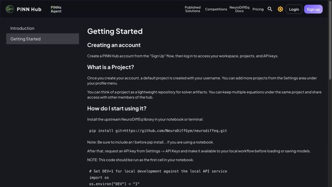The width and height of the screenshot is (332, 187).
Task: Go to Published Solutions
Action: click(x=192, y=9)
